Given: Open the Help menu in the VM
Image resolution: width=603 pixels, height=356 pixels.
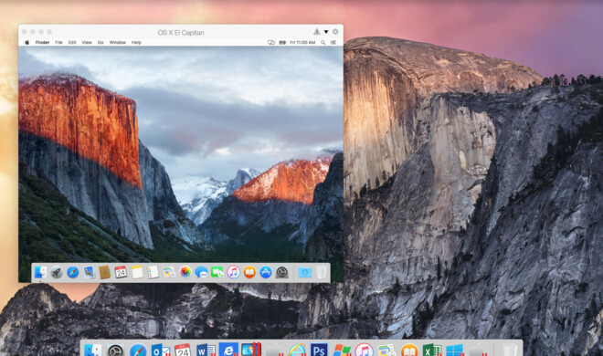Looking at the screenshot, I should coord(136,43).
